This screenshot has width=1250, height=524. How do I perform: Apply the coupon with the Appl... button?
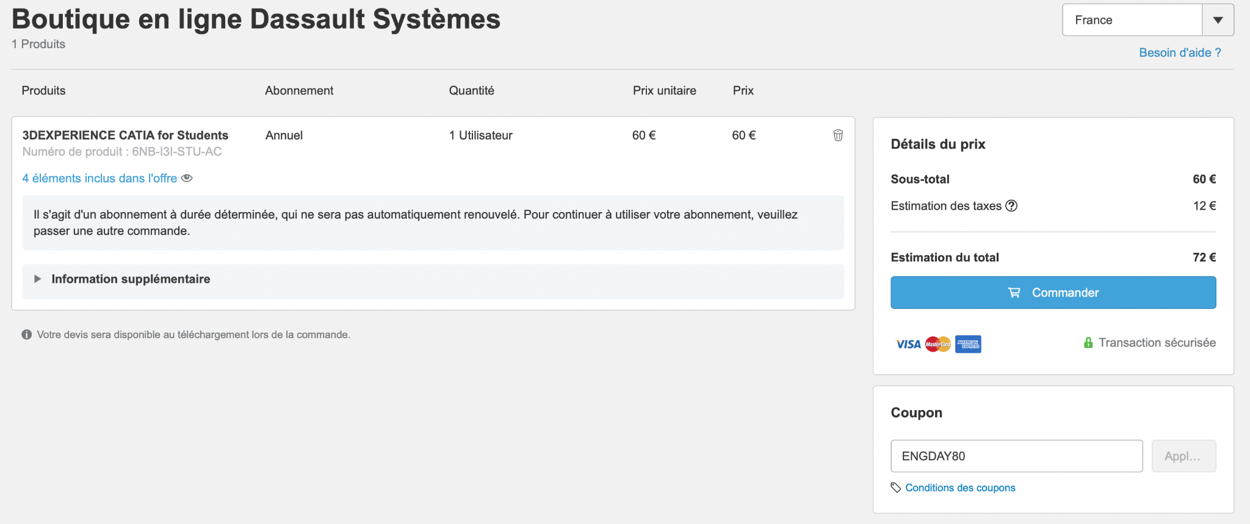(x=1183, y=456)
